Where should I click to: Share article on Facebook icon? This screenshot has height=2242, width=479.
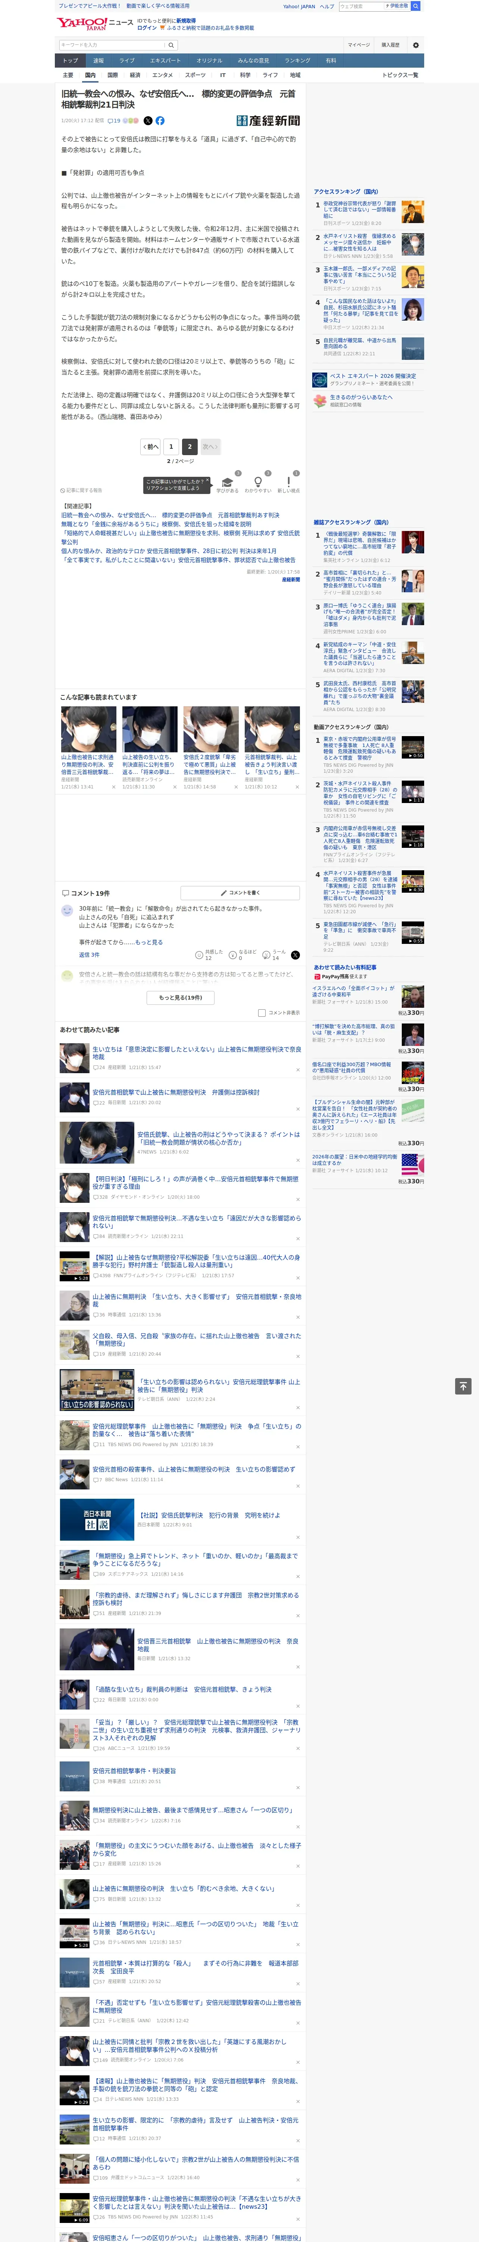point(160,121)
